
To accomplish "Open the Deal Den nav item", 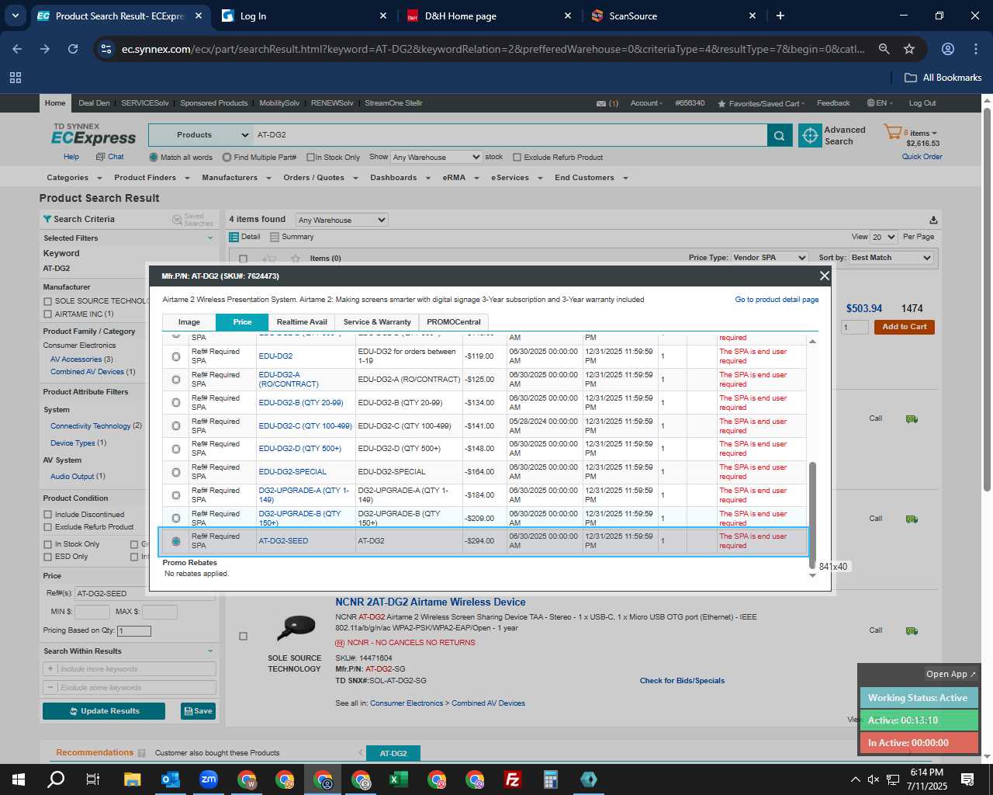I will [94, 103].
